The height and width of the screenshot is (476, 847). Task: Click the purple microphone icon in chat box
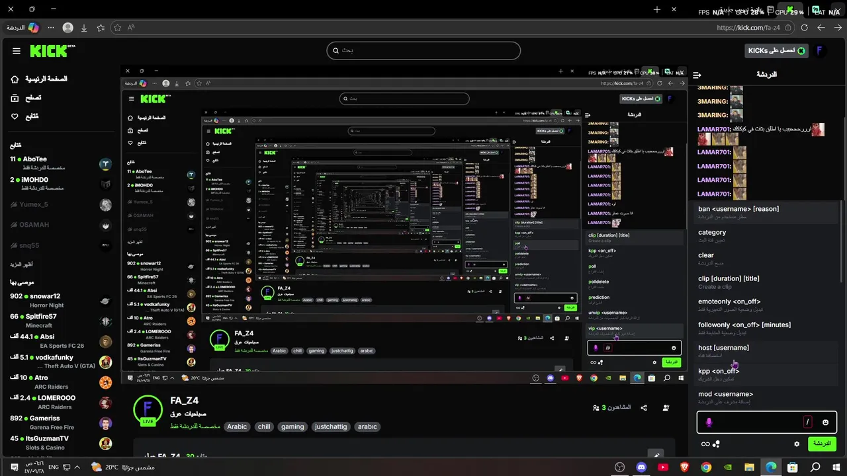pos(709,422)
